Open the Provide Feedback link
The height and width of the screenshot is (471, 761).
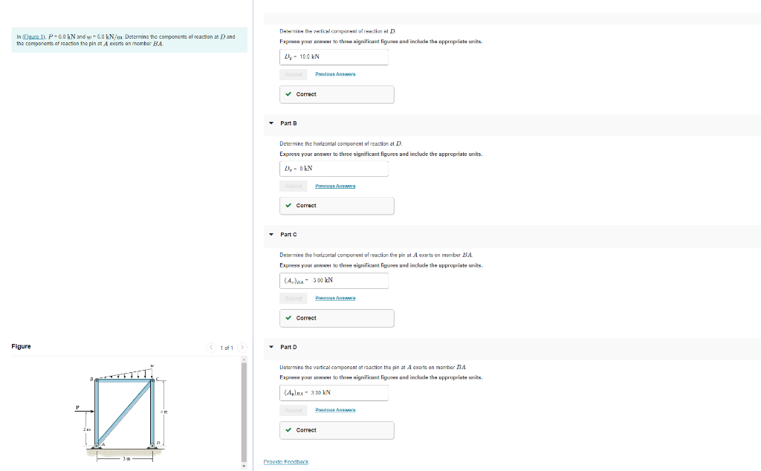point(286,462)
